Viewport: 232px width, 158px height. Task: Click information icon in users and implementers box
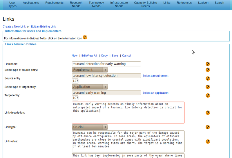85,37
